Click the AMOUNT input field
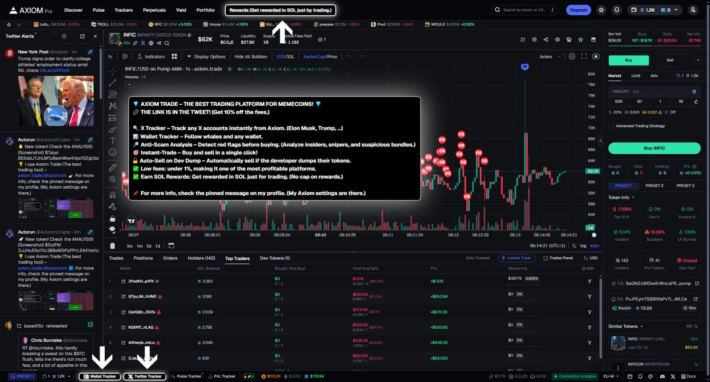Screen dimensions: 710x382 pos(654,92)
